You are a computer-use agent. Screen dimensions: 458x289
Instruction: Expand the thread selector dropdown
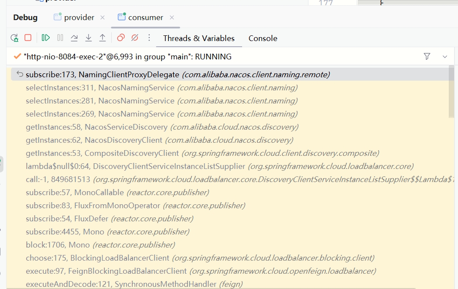click(x=445, y=57)
